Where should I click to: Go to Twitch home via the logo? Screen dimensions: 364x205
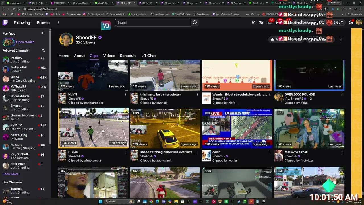coord(5,23)
